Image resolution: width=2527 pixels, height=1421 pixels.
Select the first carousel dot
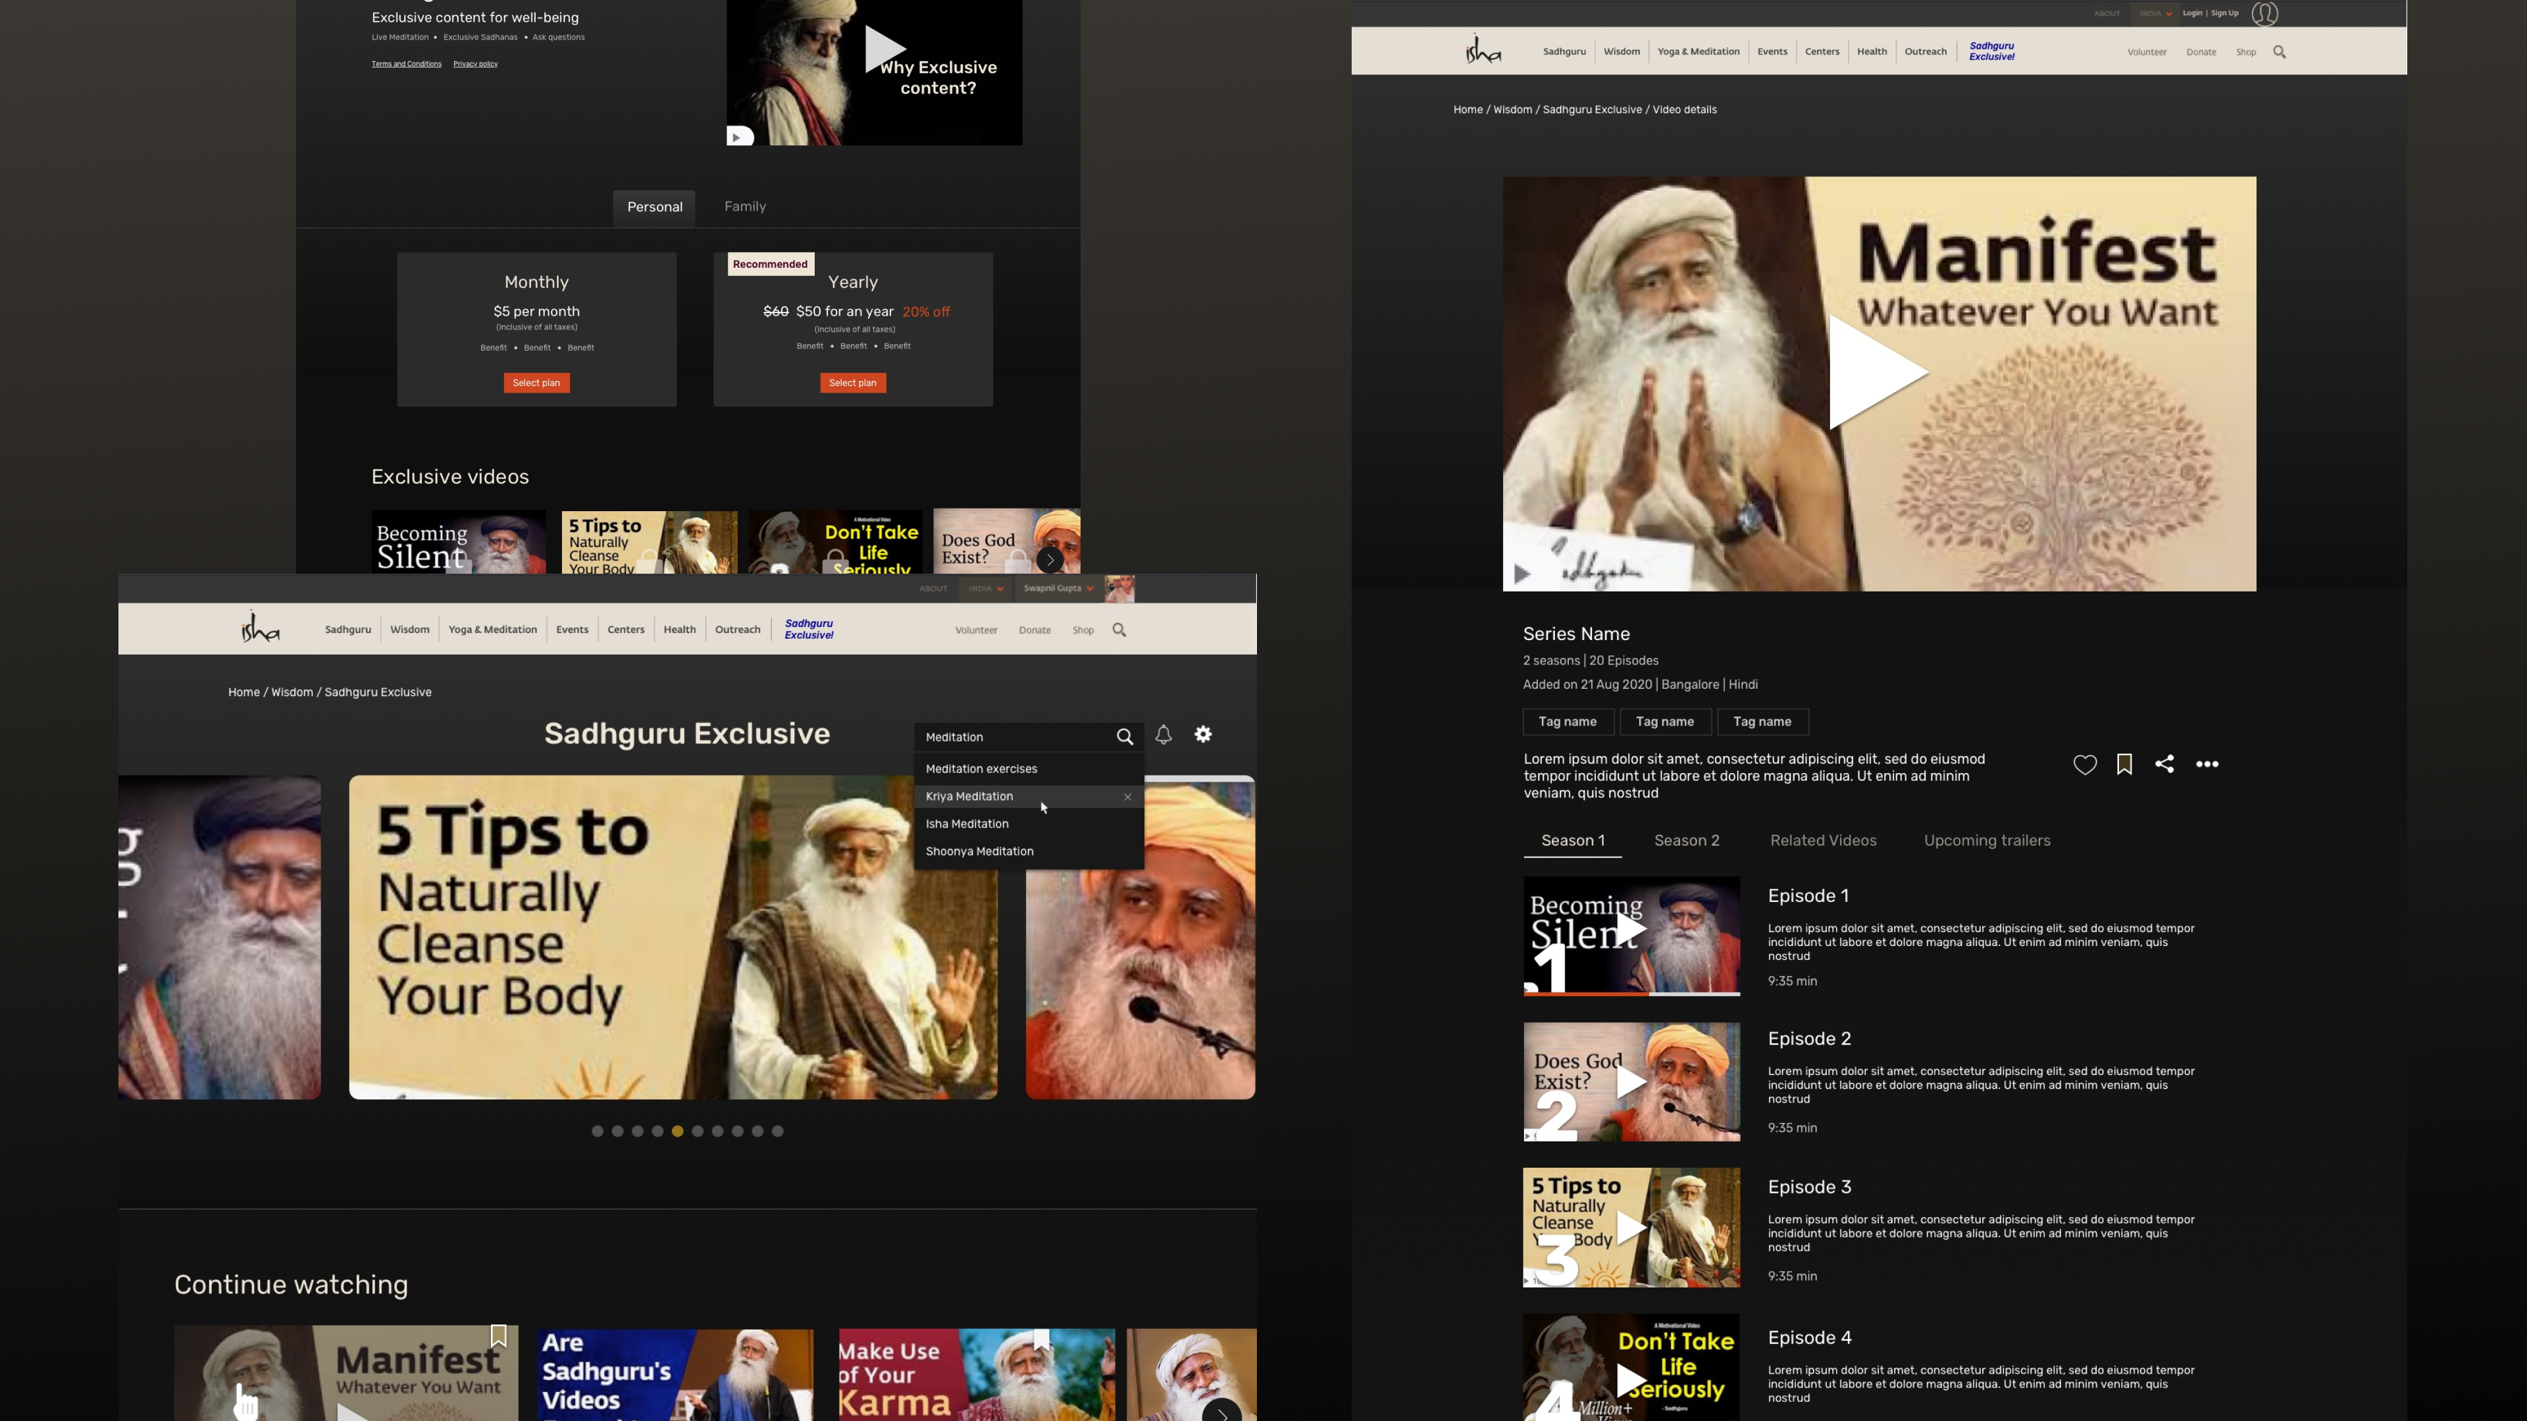pyautogui.click(x=598, y=1132)
